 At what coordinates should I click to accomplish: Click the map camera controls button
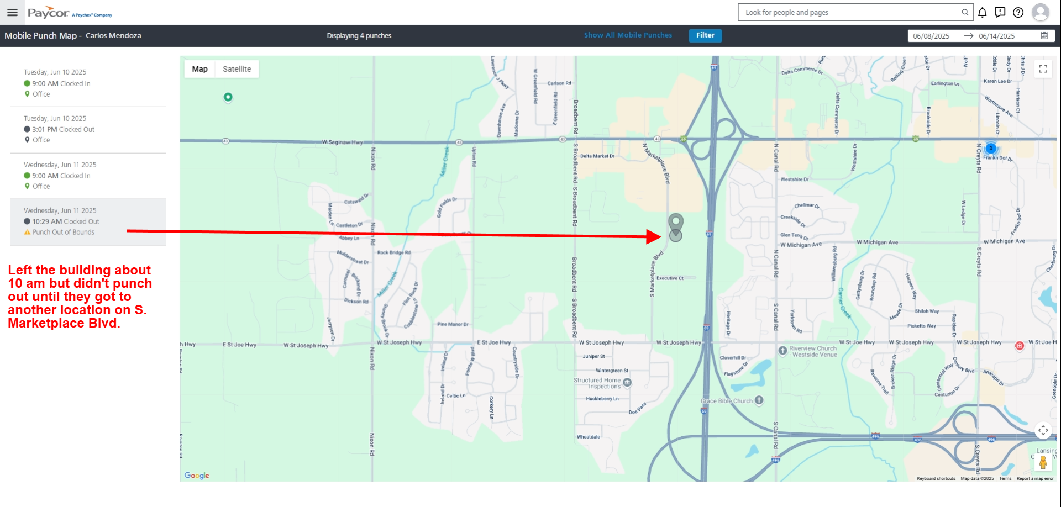pos(1043,431)
